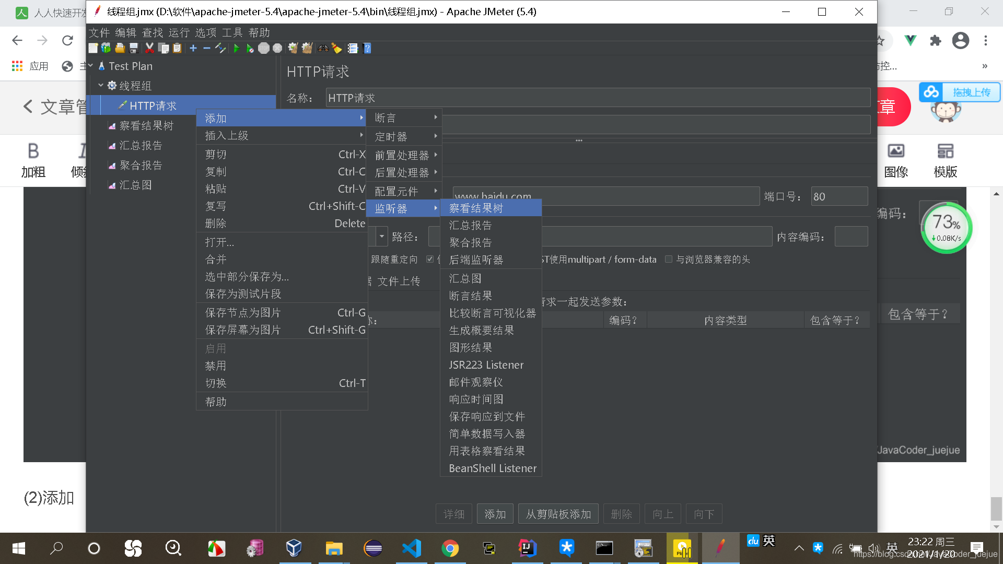Click the Save test plan toolbar icon
Viewport: 1003px width, 564px height.
134,48
